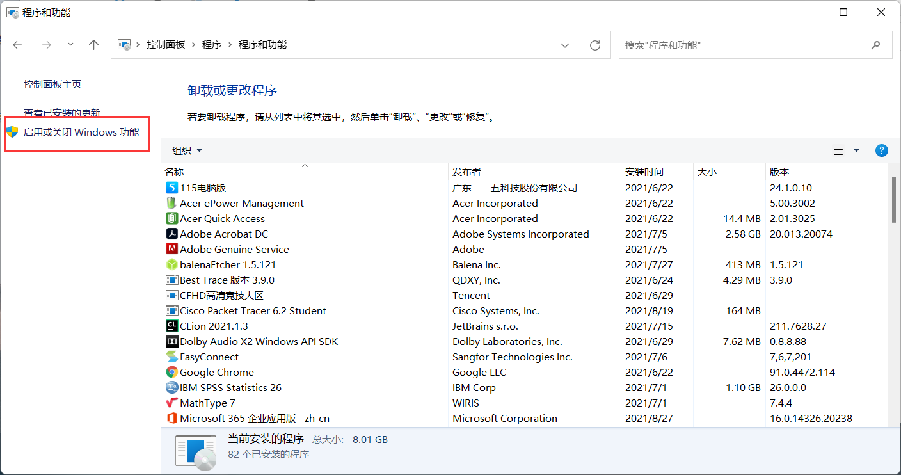Select the Google Chrome icon in list
Screen dimensions: 901x475
pos(171,373)
